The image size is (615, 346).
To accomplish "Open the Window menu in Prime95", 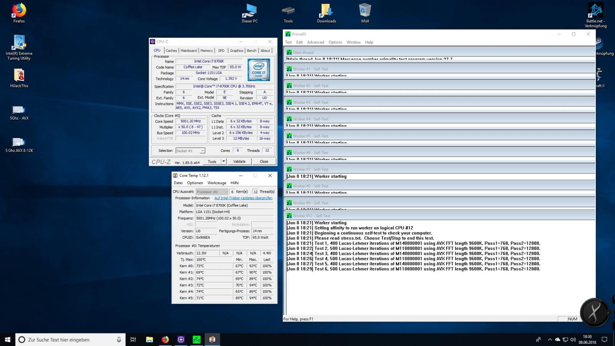I will pyautogui.click(x=353, y=42).
